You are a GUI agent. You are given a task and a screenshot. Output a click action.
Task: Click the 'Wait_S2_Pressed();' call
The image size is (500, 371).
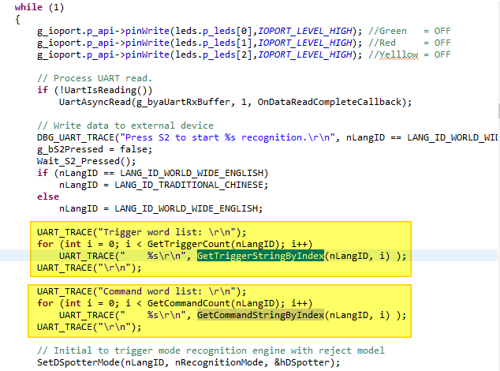tap(87, 161)
